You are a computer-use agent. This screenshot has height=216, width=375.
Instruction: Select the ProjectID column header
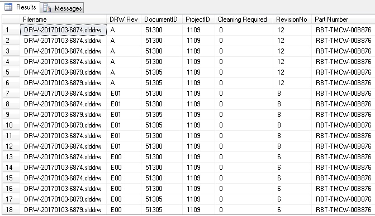click(198, 19)
